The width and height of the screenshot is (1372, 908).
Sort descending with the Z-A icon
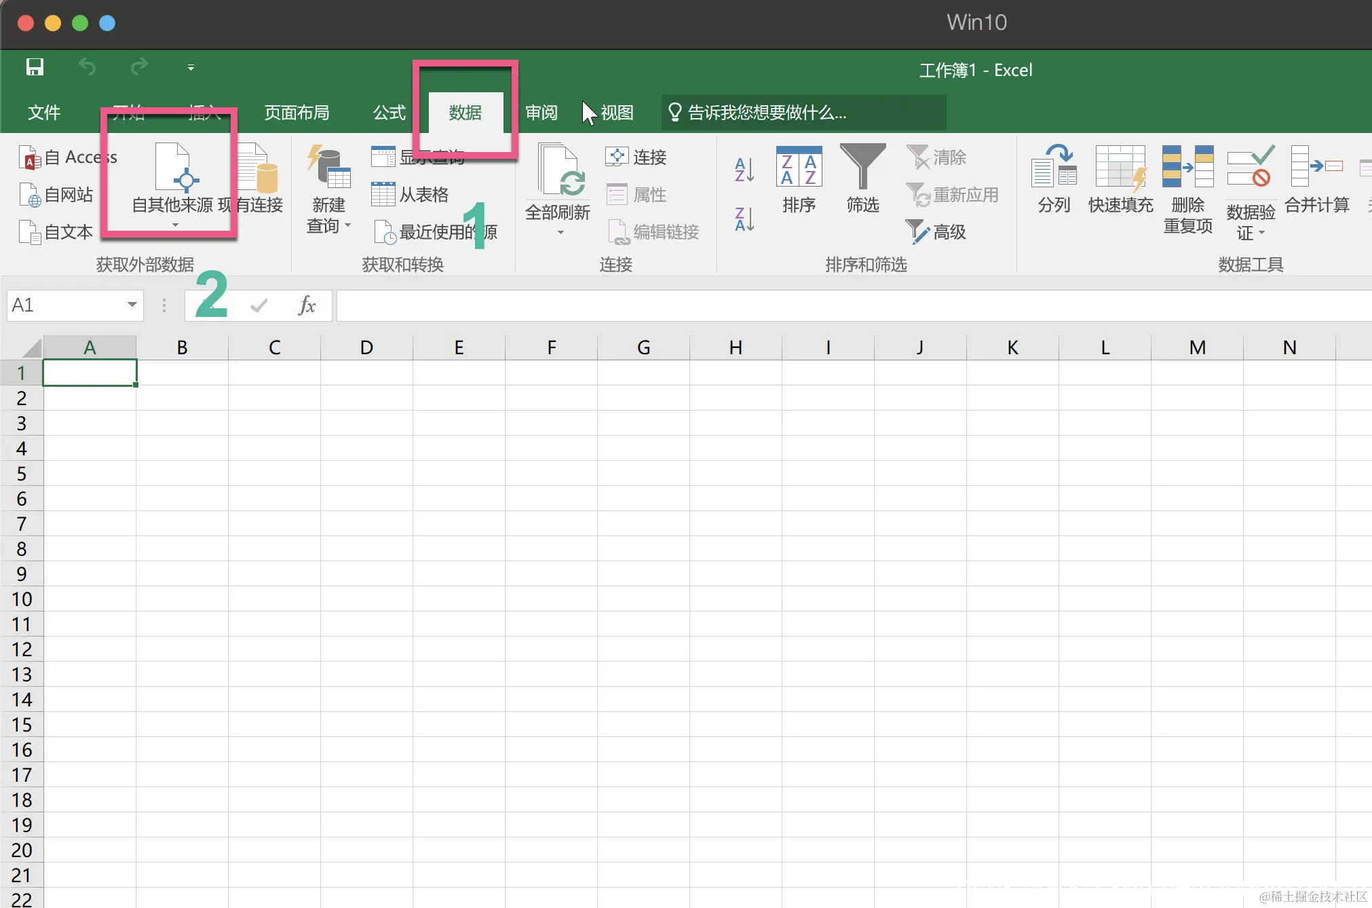click(744, 219)
